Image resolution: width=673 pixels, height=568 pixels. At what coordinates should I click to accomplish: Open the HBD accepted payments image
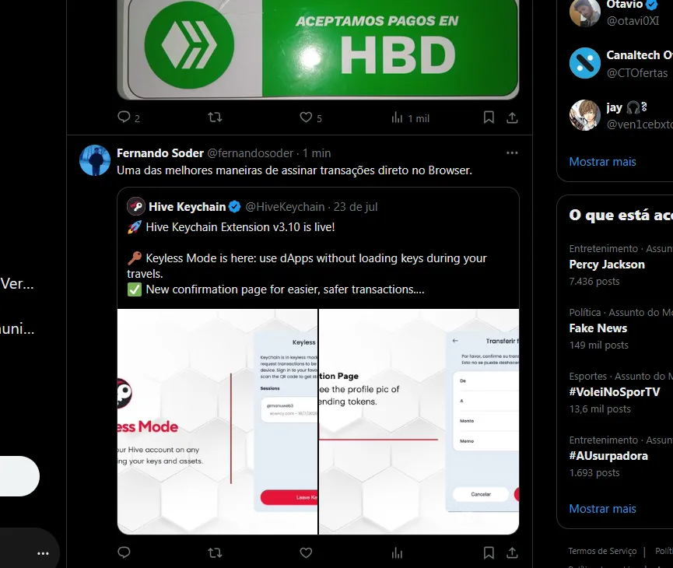(318, 49)
